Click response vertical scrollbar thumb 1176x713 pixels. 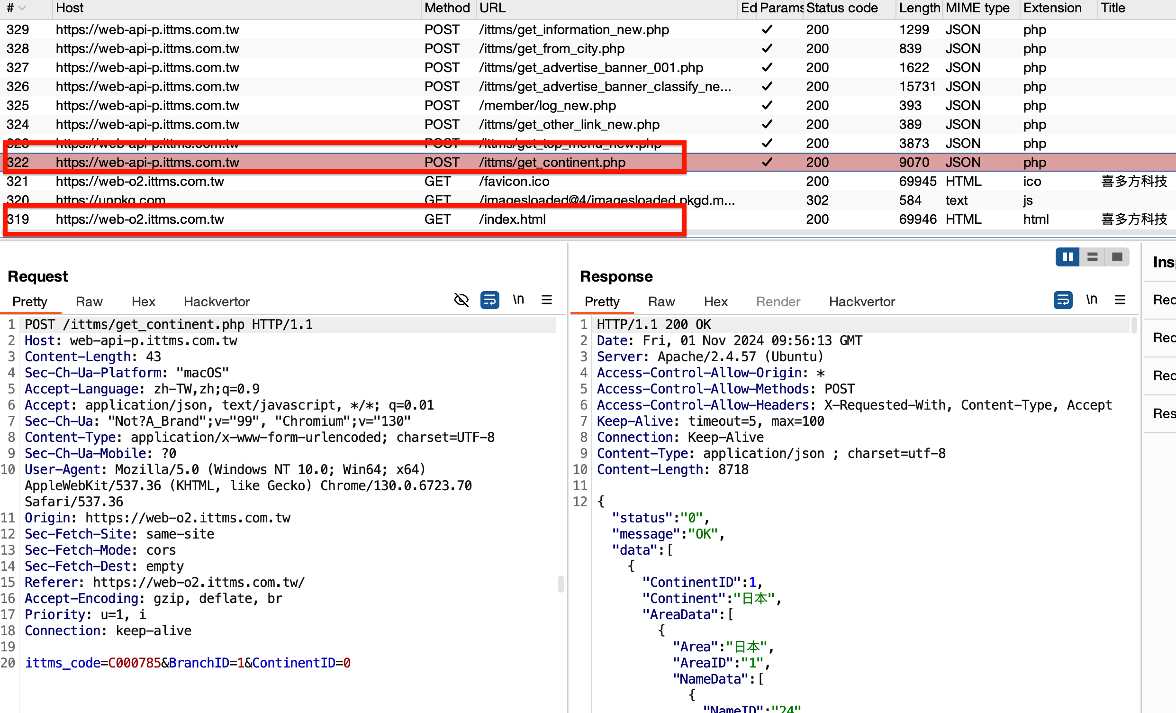coord(1134,325)
